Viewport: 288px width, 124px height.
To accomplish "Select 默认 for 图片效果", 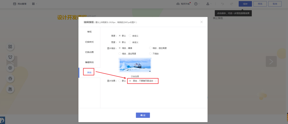I will click(x=120, y=81).
